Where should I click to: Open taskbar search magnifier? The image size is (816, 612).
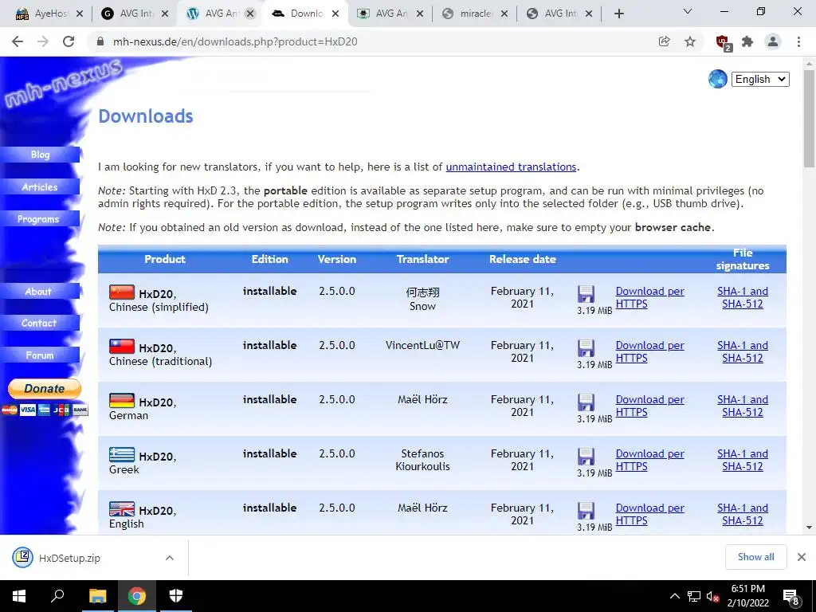tap(57, 596)
